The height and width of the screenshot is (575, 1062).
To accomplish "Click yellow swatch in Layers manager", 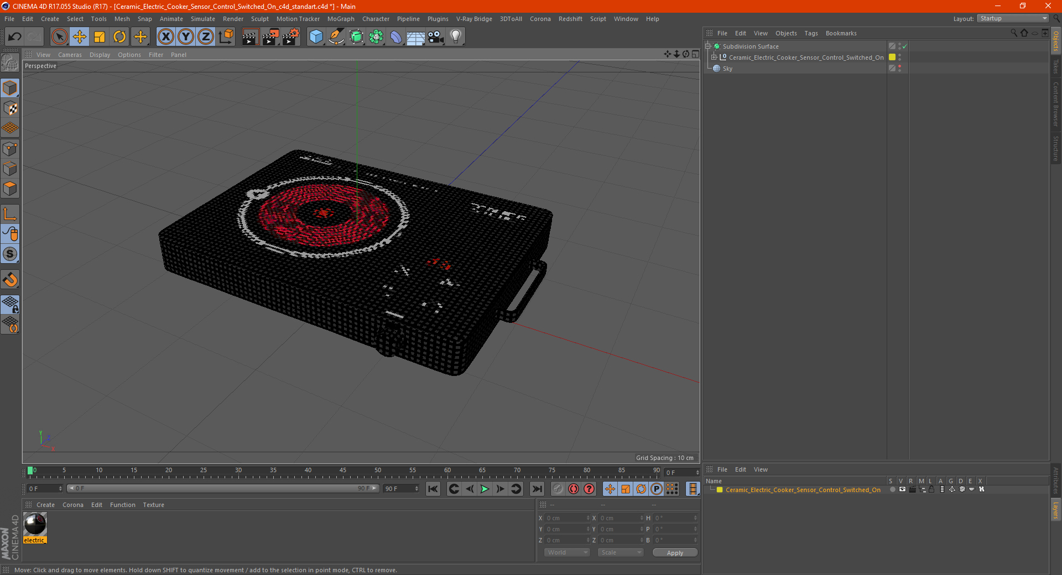I will (720, 490).
